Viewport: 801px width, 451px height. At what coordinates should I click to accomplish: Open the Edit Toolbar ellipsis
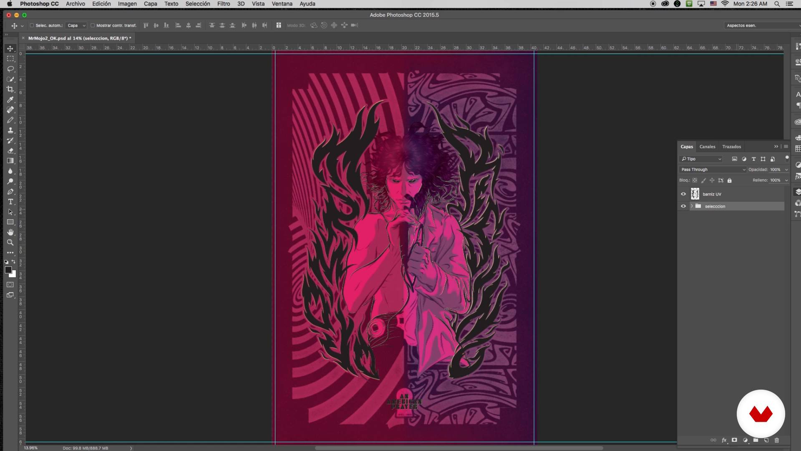(x=10, y=253)
